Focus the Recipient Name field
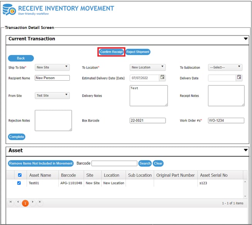252x225 pixels. click(x=52, y=78)
